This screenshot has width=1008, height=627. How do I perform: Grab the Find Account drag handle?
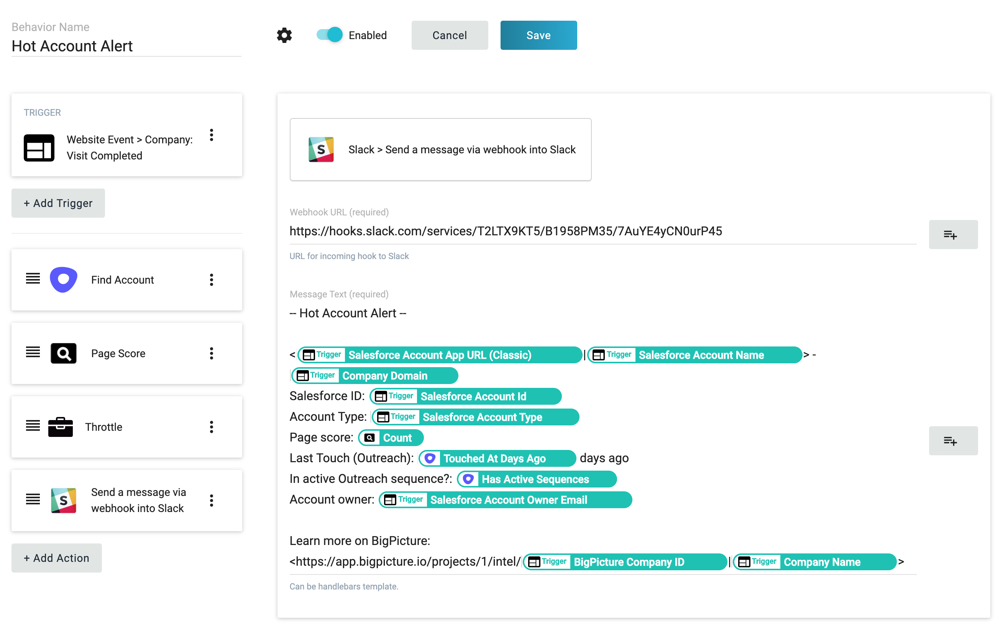click(33, 279)
